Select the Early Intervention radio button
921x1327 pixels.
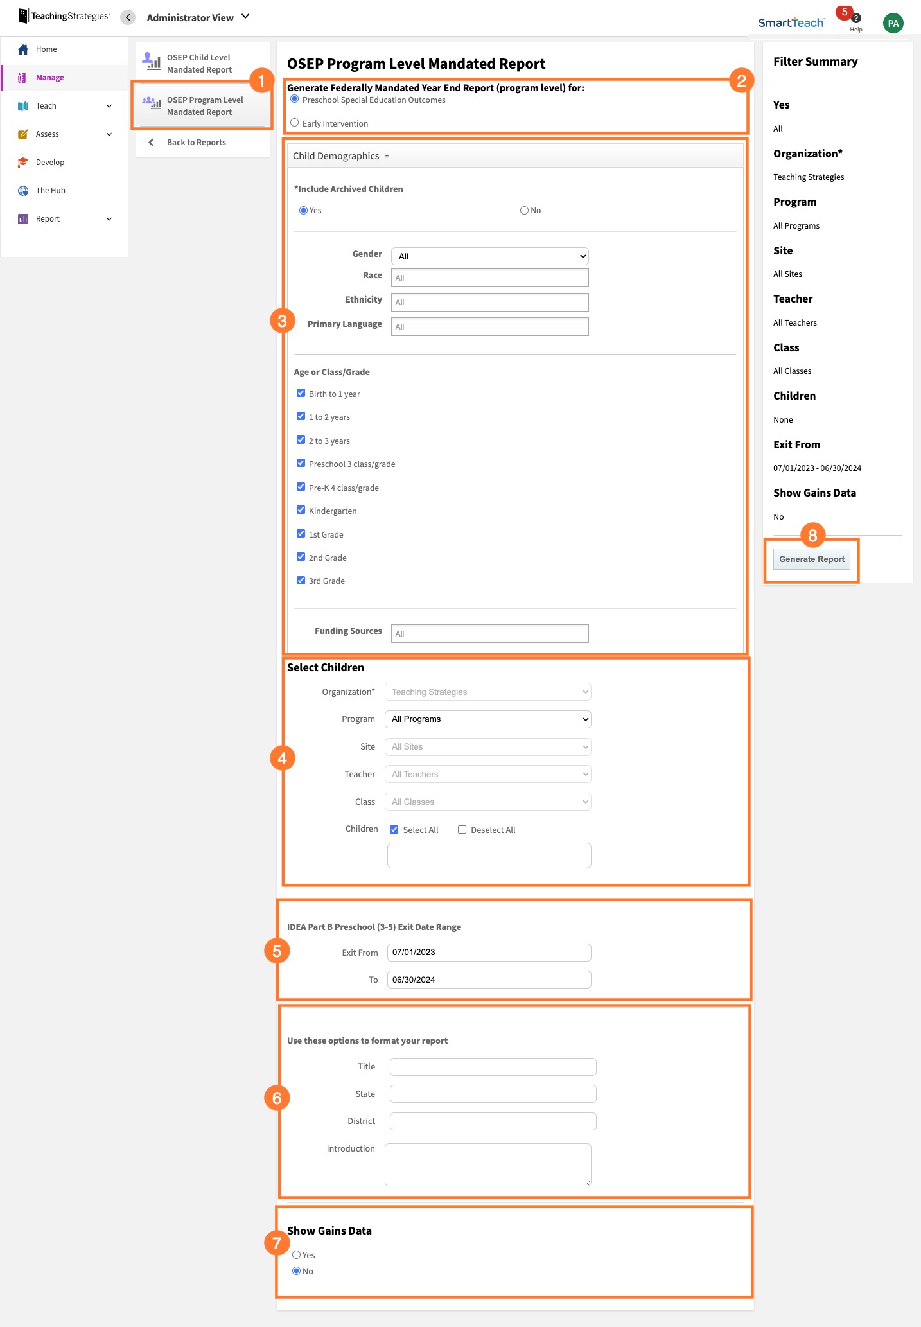click(295, 123)
